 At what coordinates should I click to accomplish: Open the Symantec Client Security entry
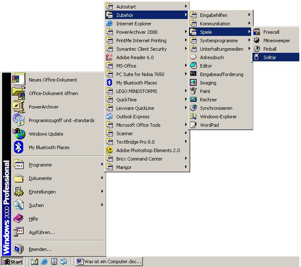pos(147,49)
